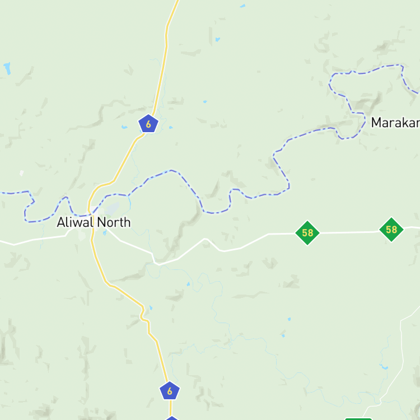The height and width of the screenshot is (420, 420).
Task: Click the small lake just west of northern route 6 shield
Action: (124, 127)
